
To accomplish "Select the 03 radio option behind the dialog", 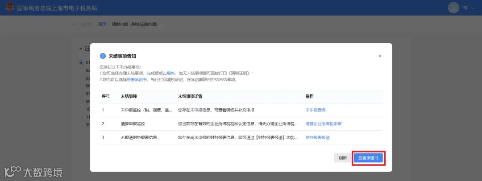I will pyautogui.click(x=81, y=78).
